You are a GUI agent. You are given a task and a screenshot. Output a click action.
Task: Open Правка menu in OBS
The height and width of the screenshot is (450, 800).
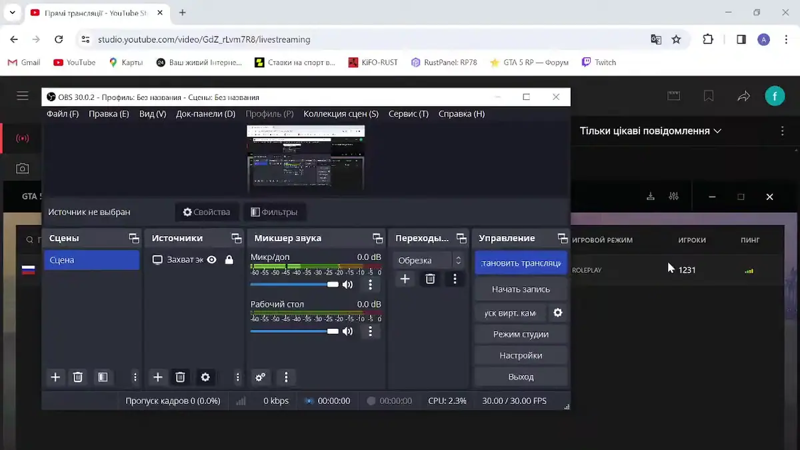click(109, 114)
